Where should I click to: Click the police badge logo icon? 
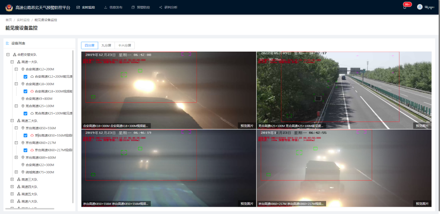coord(9,7)
